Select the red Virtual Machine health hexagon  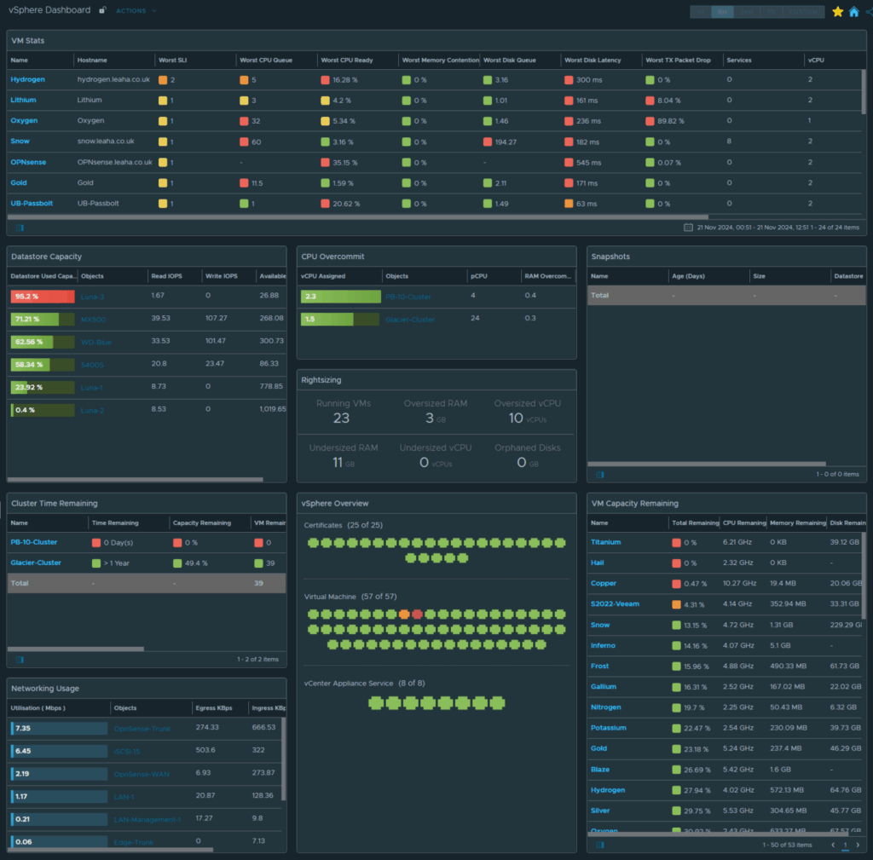417,614
